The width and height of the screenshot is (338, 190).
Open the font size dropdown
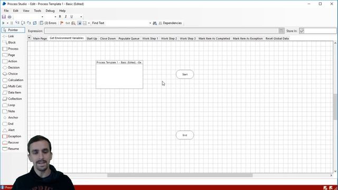point(55,16)
